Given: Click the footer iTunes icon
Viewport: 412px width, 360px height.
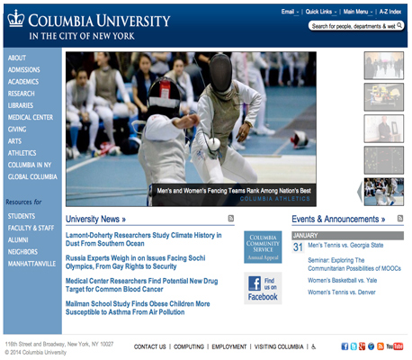Looking at the screenshot, I should point(371,346).
